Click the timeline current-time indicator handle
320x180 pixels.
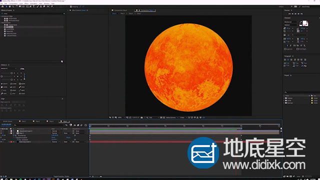(89, 126)
